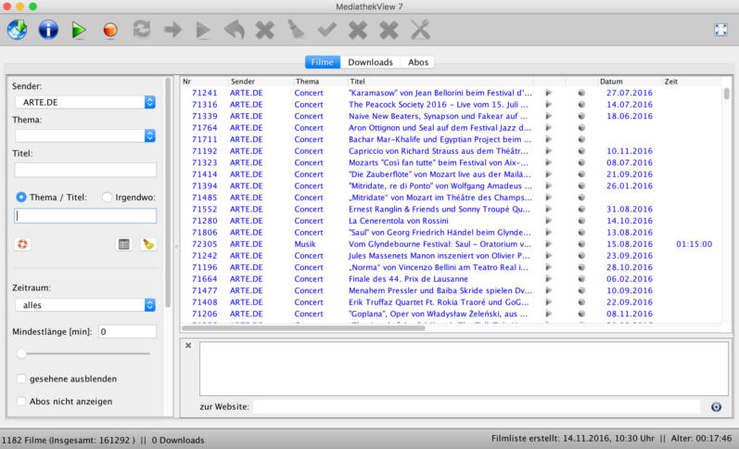Switch to the Abos tab
Image resolution: width=739 pixels, height=449 pixels.
click(x=417, y=62)
